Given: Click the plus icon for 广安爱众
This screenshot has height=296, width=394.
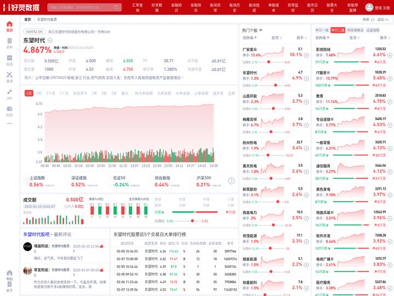Looking at the screenshot, I should 306,55.
